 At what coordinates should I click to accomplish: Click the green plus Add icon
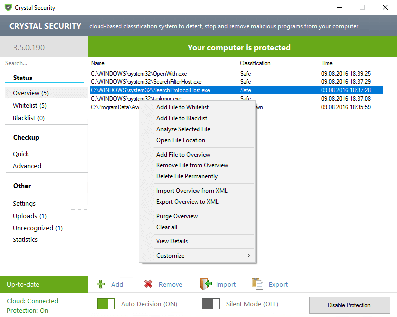(x=101, y=284)
